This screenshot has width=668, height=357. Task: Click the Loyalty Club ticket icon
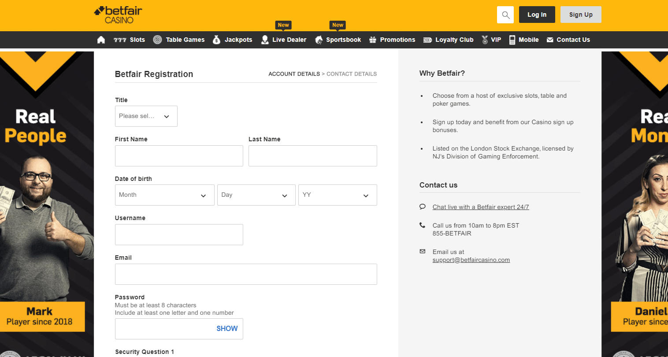(x=427, y=40)
